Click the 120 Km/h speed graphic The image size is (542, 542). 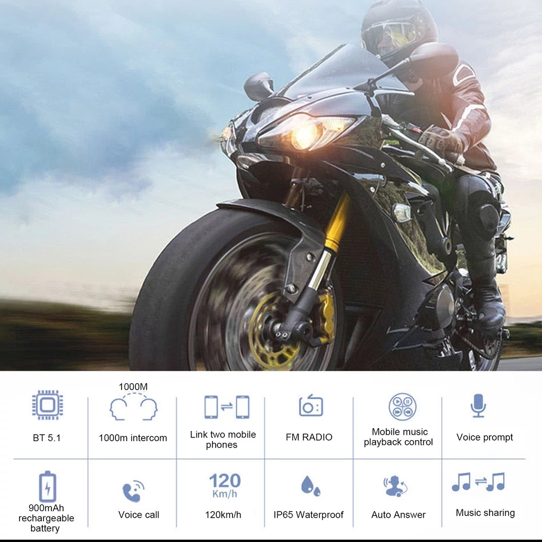(x=225, y=485)
